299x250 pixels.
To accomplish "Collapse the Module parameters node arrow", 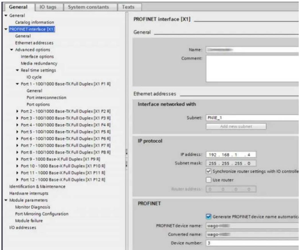I will click(6, 200).
